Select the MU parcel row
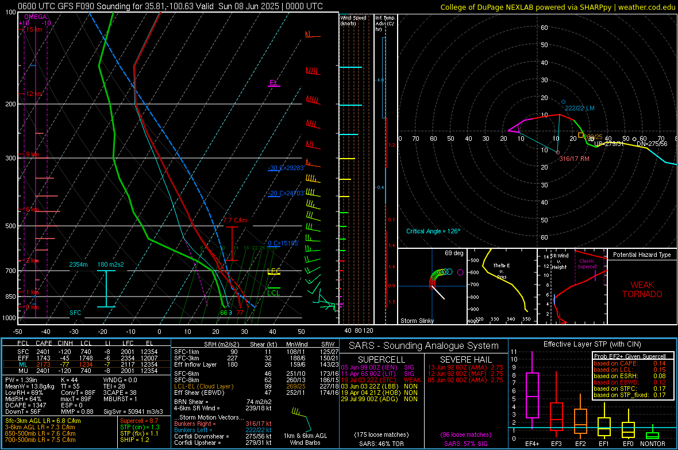This screenshot has height=450, width=678. pyautogui.click(x=87, y=371)
